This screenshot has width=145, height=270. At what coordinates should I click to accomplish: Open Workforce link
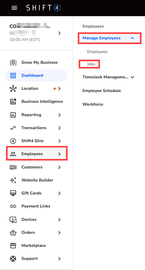[x=93, y=104]
